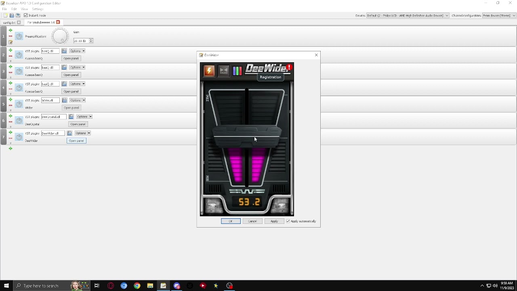Viewport: 517px width, 291px height.
Task: Open the View menu
Action: tap(24, 9)
